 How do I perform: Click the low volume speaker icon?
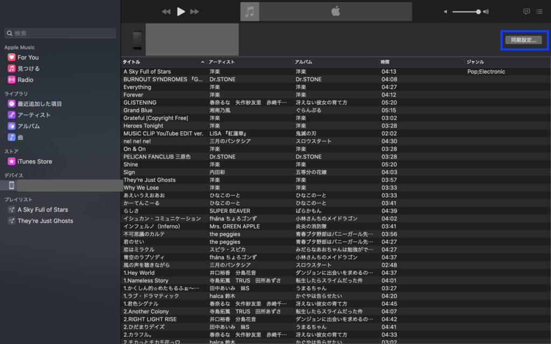click(x=446, y=12)
